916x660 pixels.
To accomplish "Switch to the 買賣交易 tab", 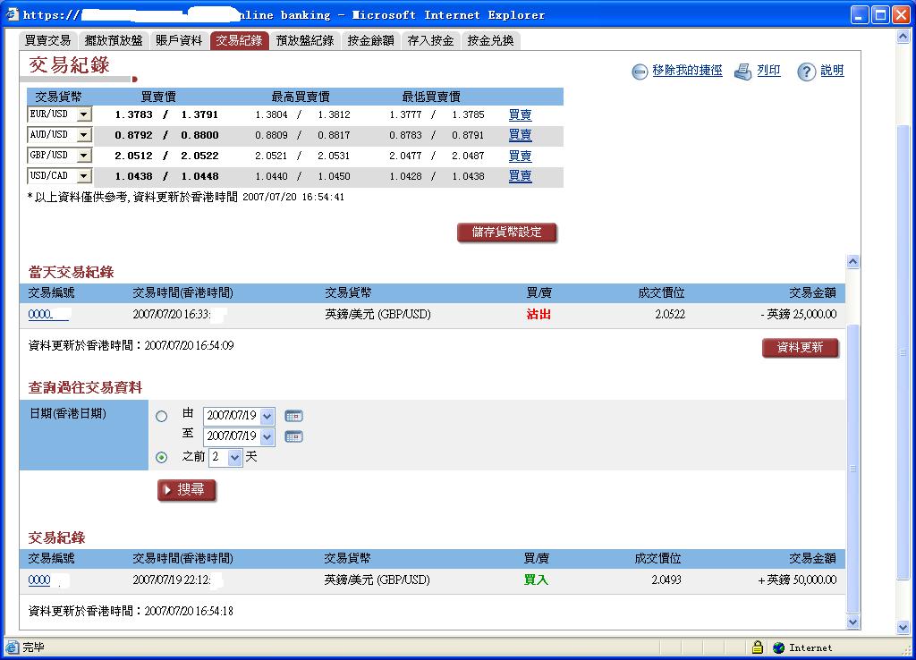I will tap(48, 40).
